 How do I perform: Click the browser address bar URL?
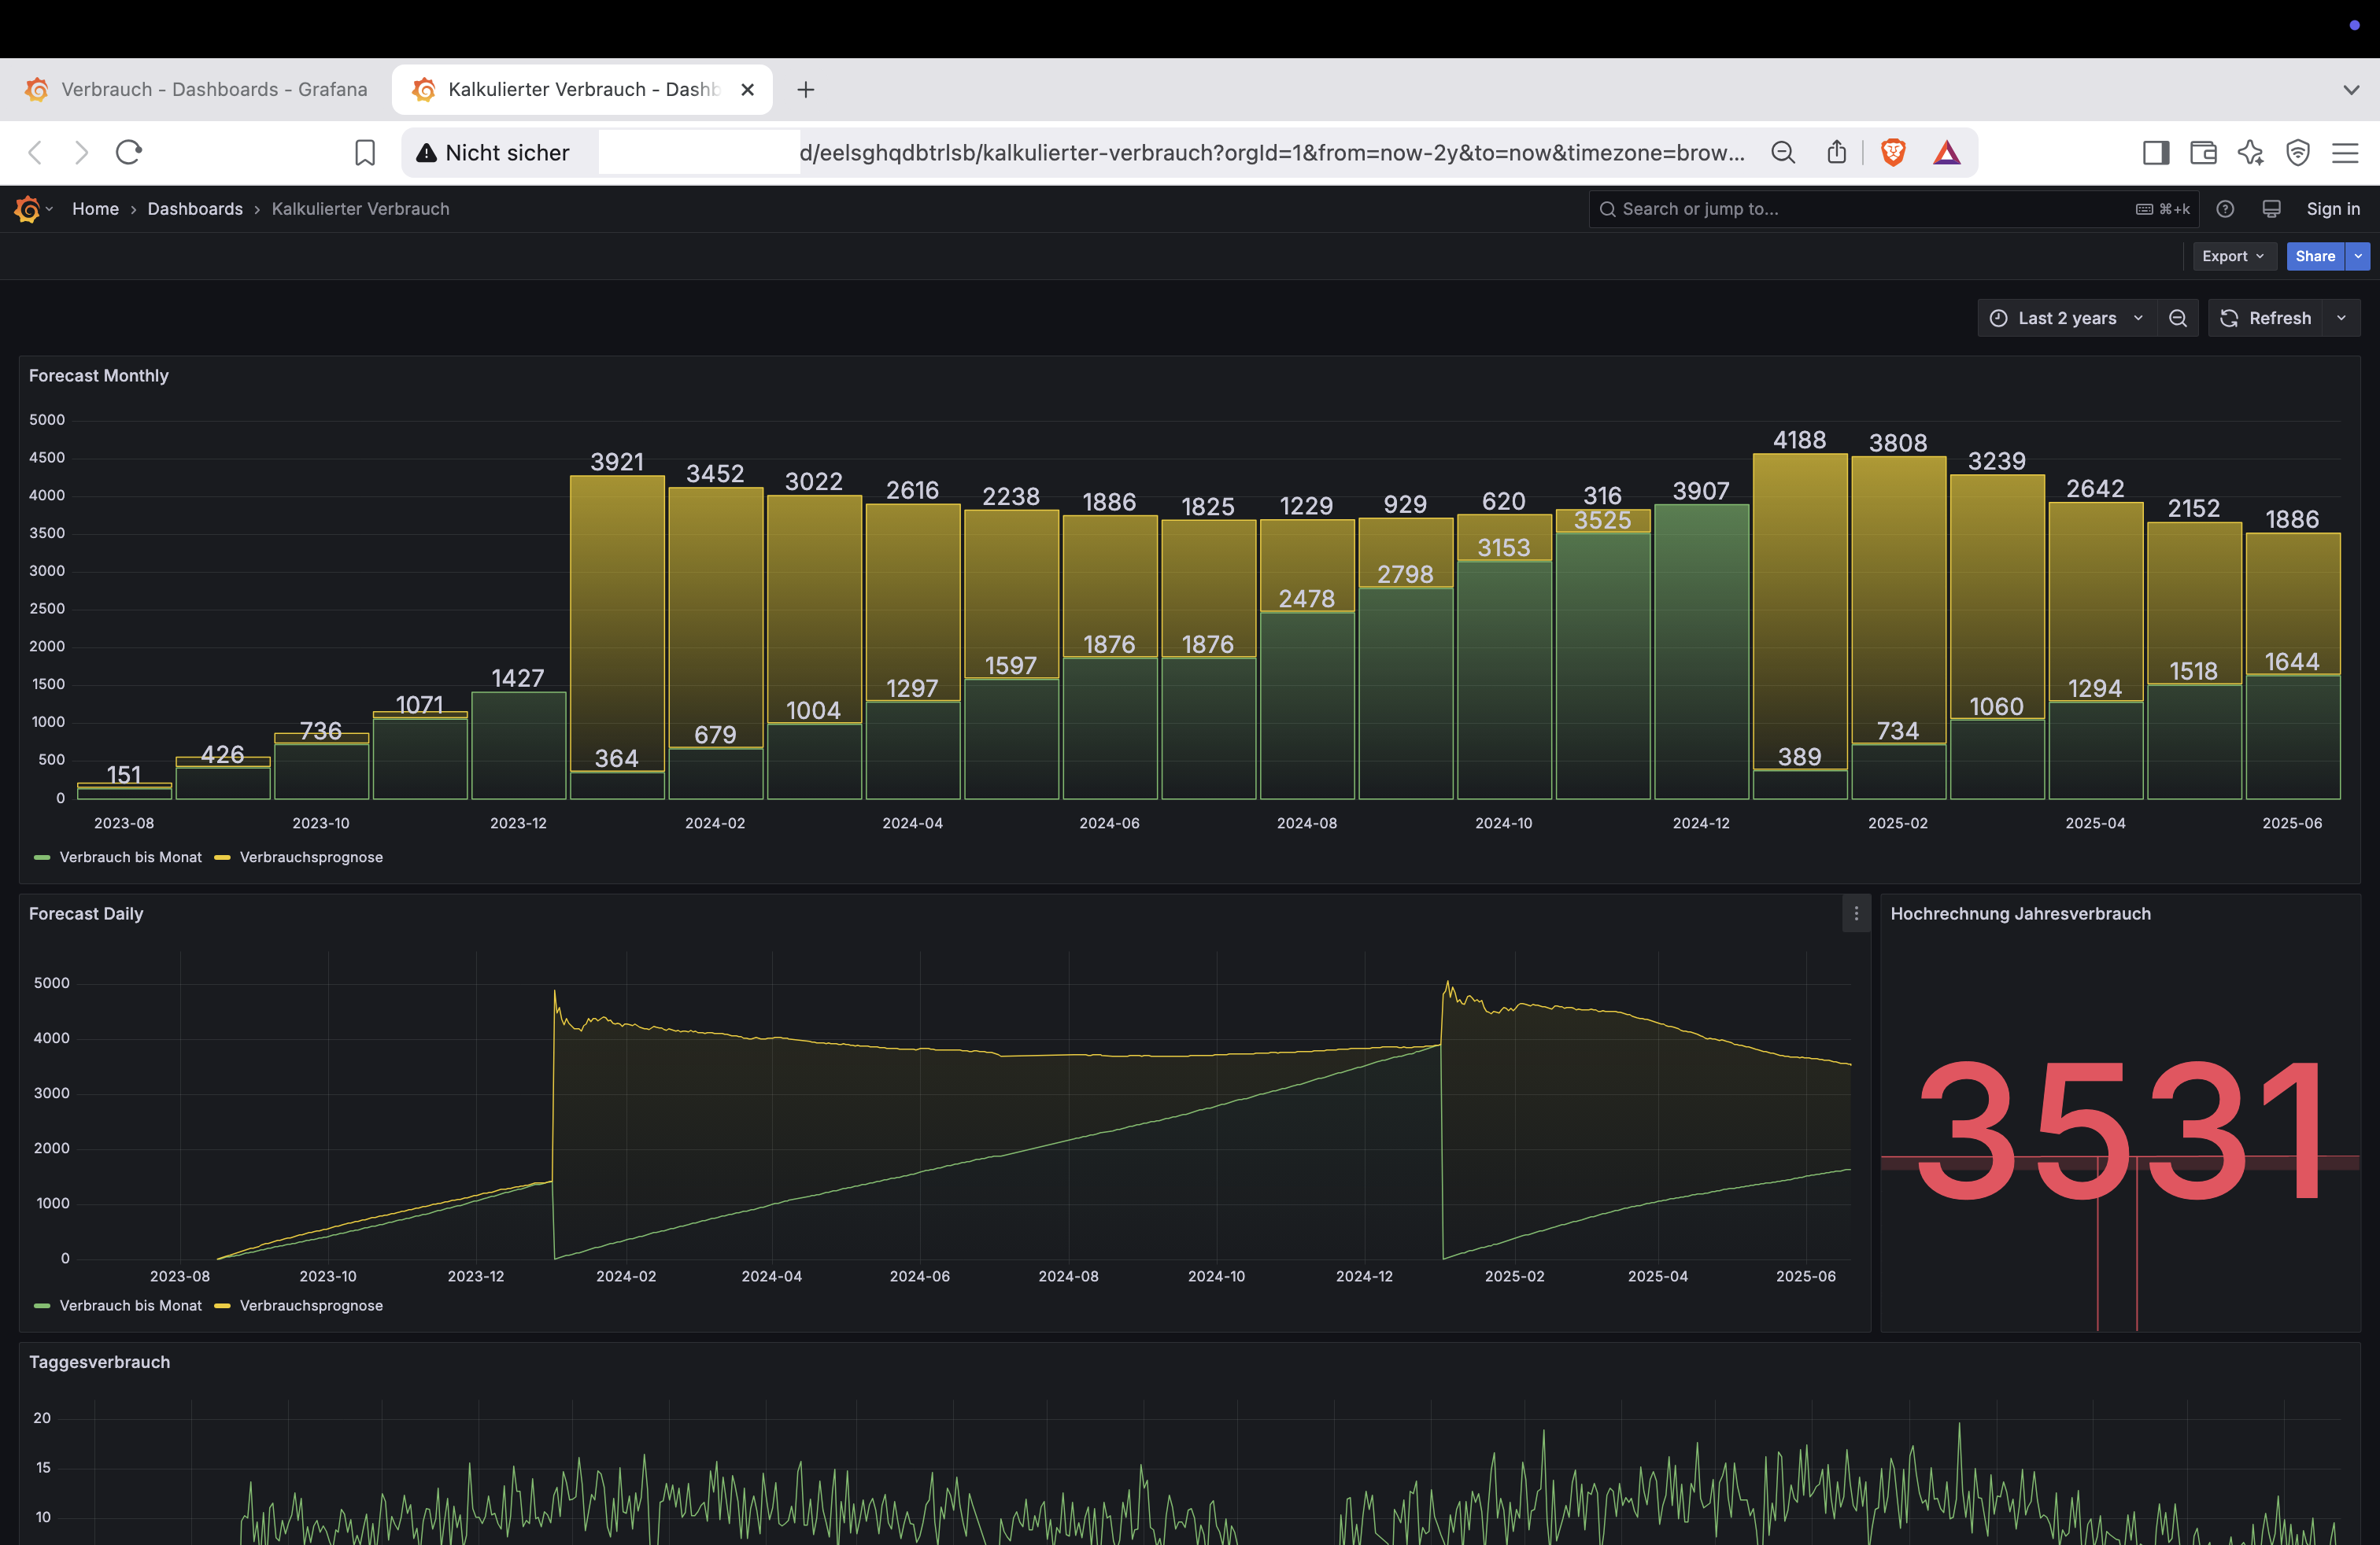point(1271,153)
